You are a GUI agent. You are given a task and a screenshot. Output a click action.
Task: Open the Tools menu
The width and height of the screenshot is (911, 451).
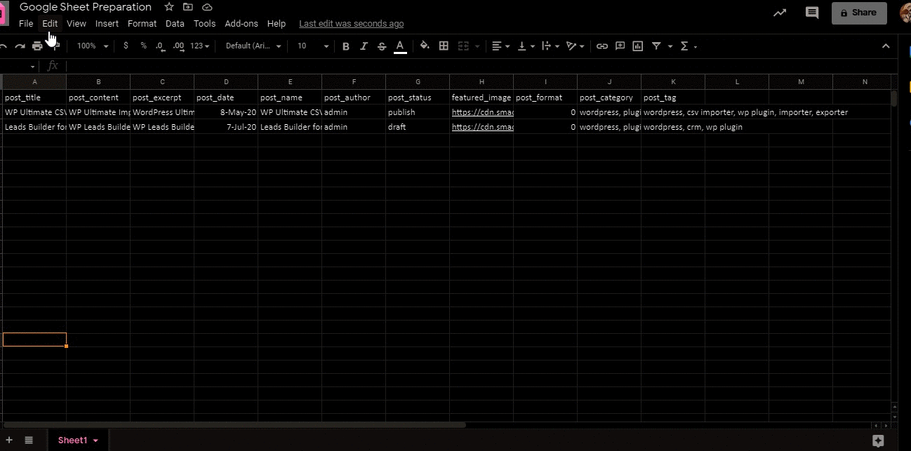point(205,23)
